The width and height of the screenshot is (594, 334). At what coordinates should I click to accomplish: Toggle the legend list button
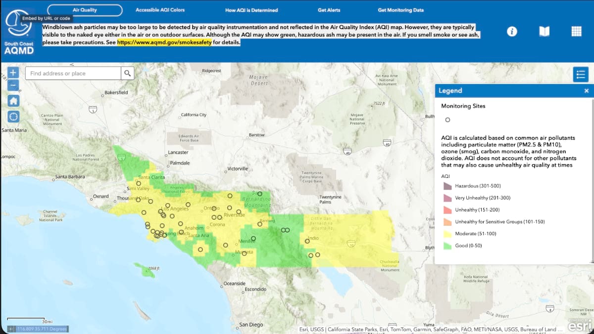tap(581, 75)
